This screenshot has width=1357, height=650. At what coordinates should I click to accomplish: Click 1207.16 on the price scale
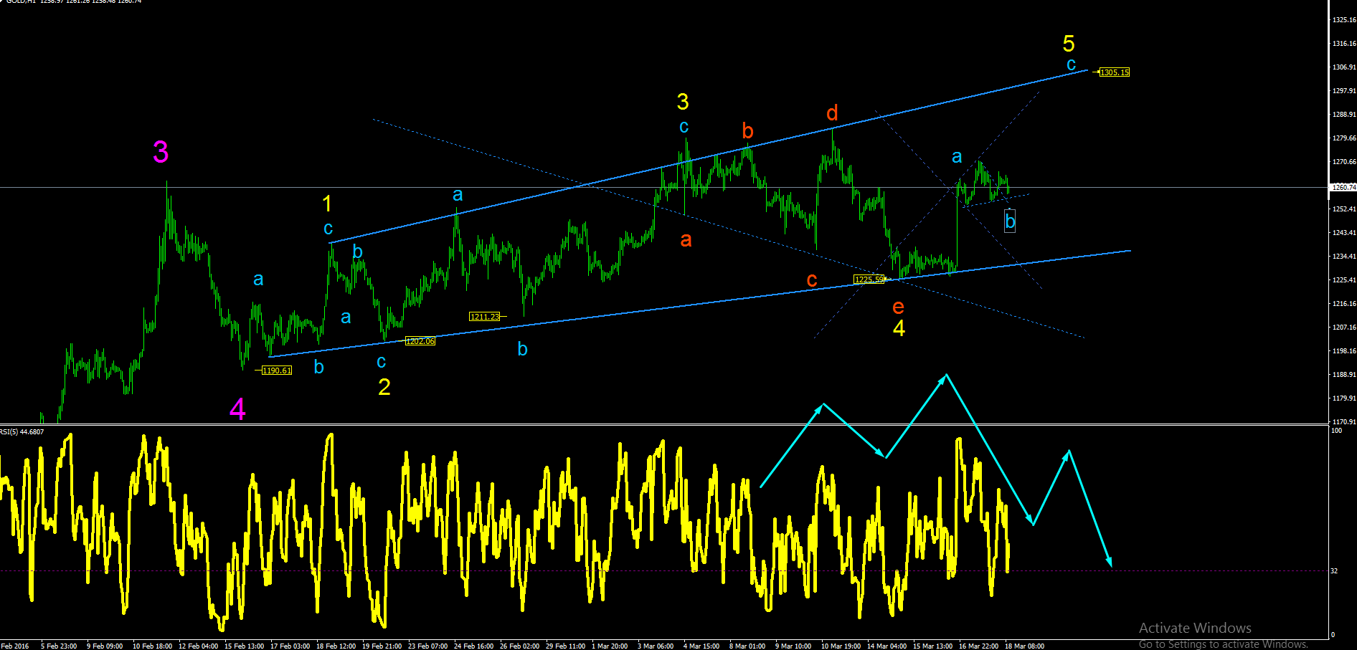click(1344, 328)
